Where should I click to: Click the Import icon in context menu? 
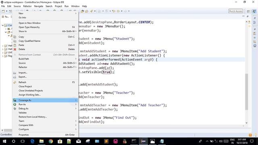pos(15,72)
